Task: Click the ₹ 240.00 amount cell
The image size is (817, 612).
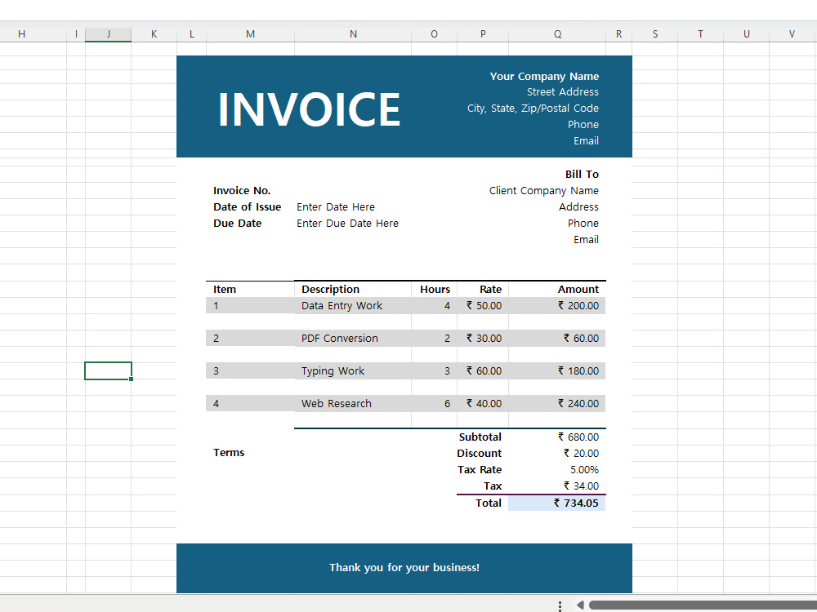Action: [578, 403]
